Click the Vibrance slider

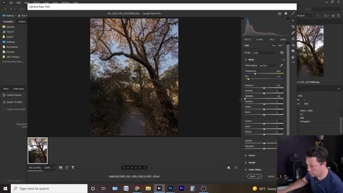pyautogui.click(x=261, y=143)
